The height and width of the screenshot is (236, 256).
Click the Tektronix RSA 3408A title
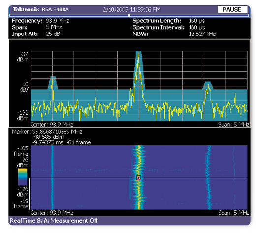pos(41,9)
